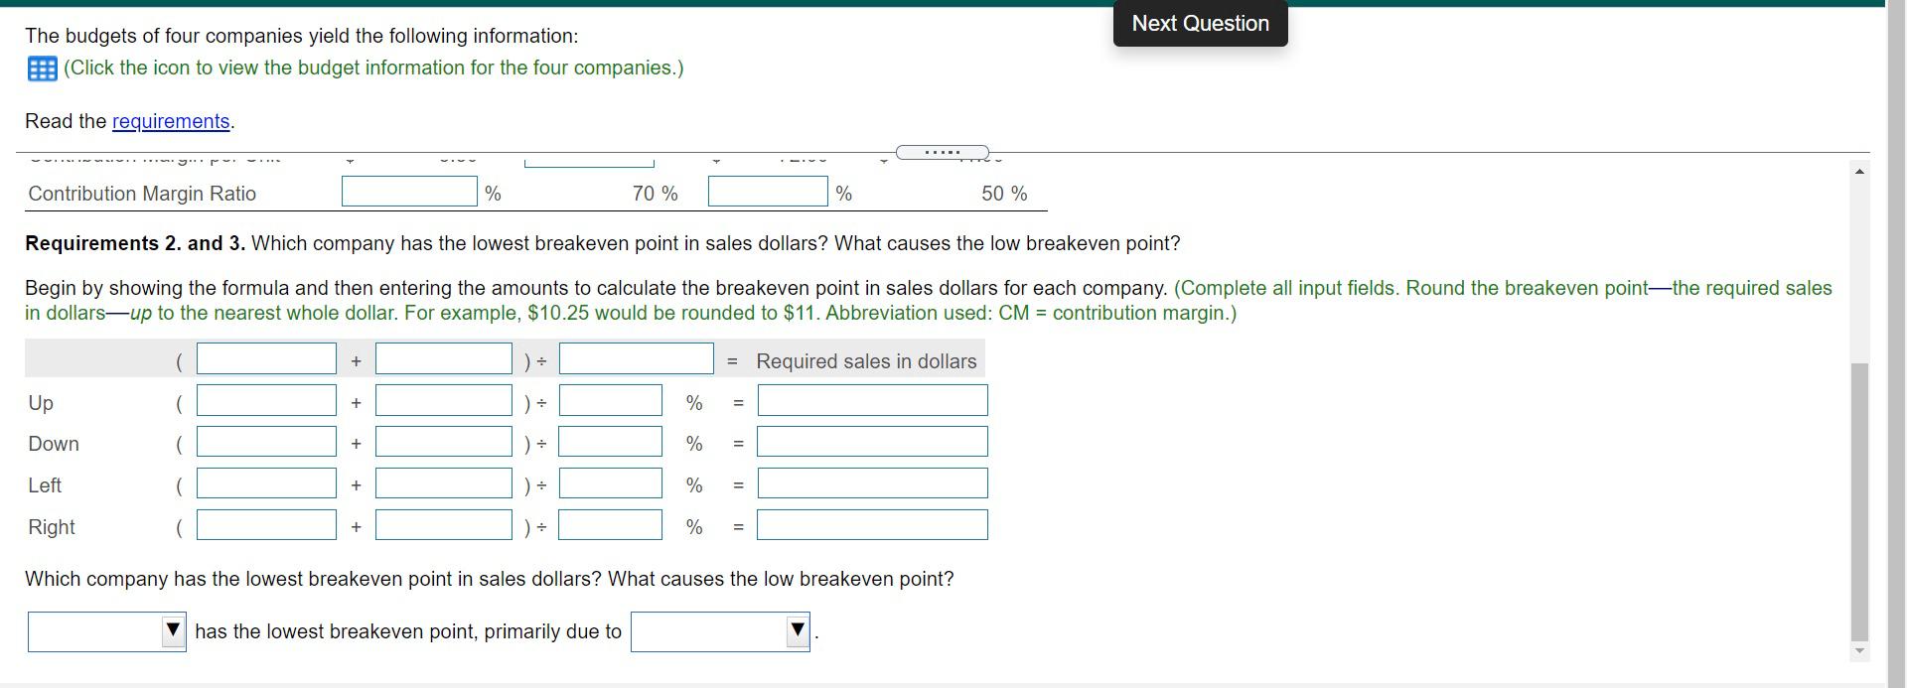Image resolution: width=1907 pixels, height=688 pixels.
Task: Click Up row required sales result field
Action: pos(872,400)
